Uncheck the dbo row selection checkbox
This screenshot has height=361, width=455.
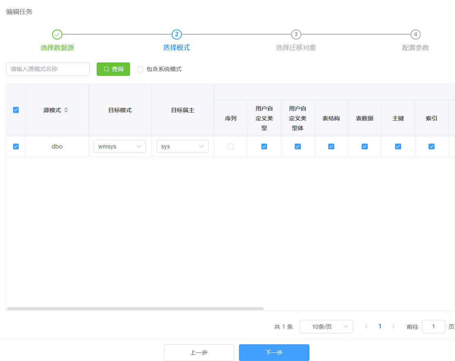click(16, 146)
